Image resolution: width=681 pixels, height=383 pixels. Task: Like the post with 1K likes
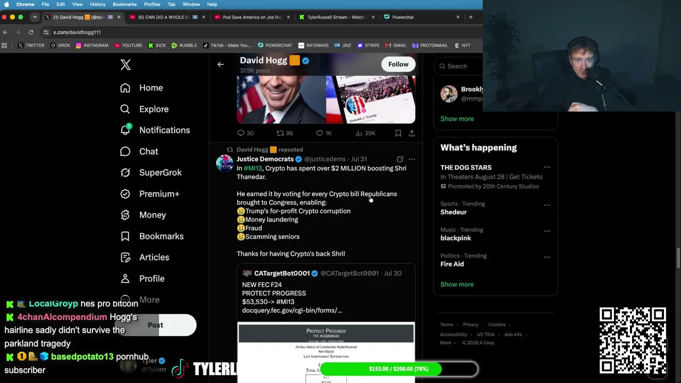click(x=323, y=133)
